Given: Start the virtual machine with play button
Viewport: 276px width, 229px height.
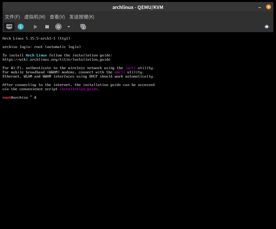Looking at the screenshot, I should 35,27.
